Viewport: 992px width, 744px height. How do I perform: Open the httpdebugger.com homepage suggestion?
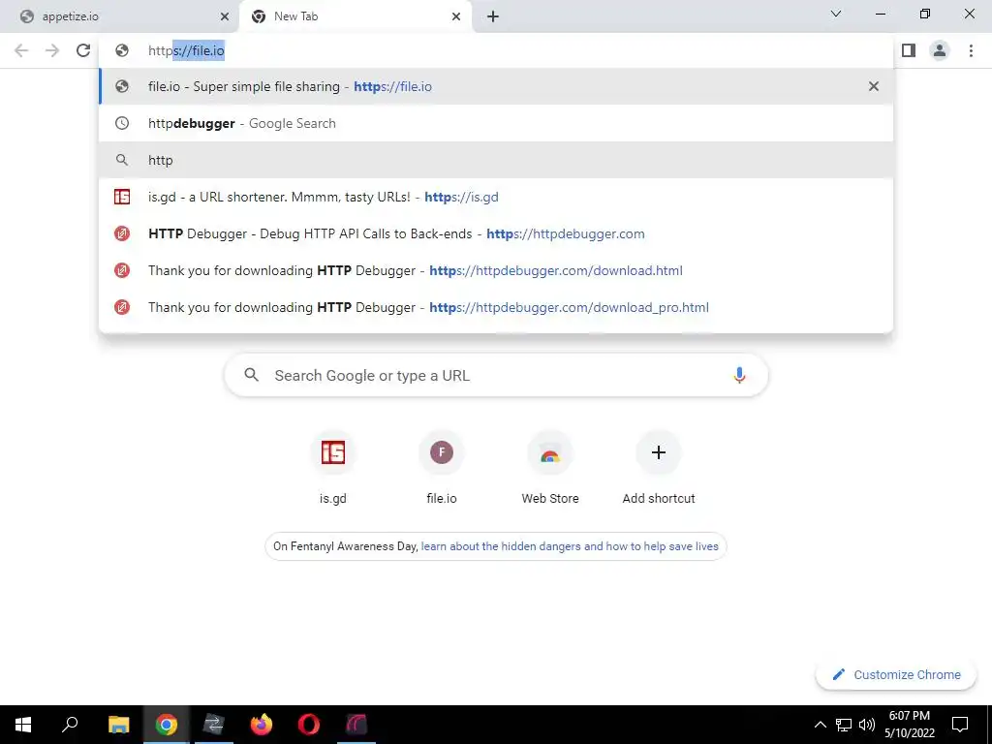point(496,233)
